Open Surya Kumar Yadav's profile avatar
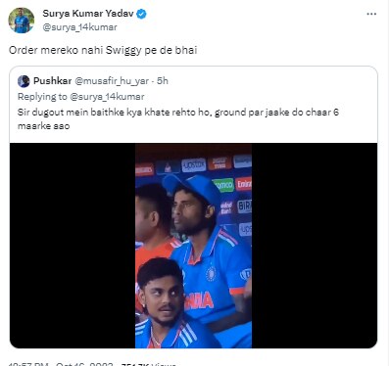 coord(22,21)
